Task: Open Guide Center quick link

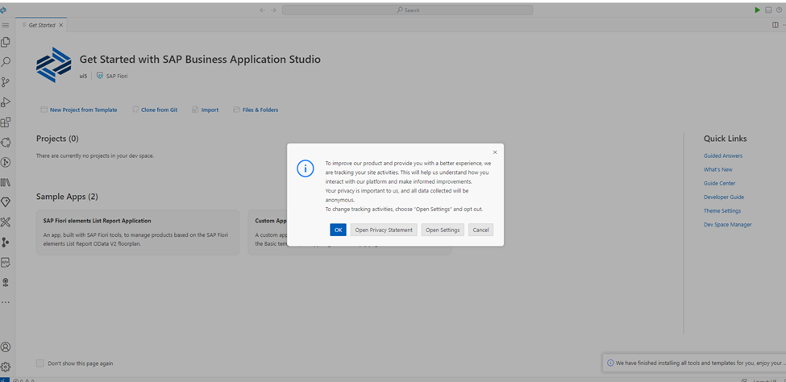Action: coord(719,184)
